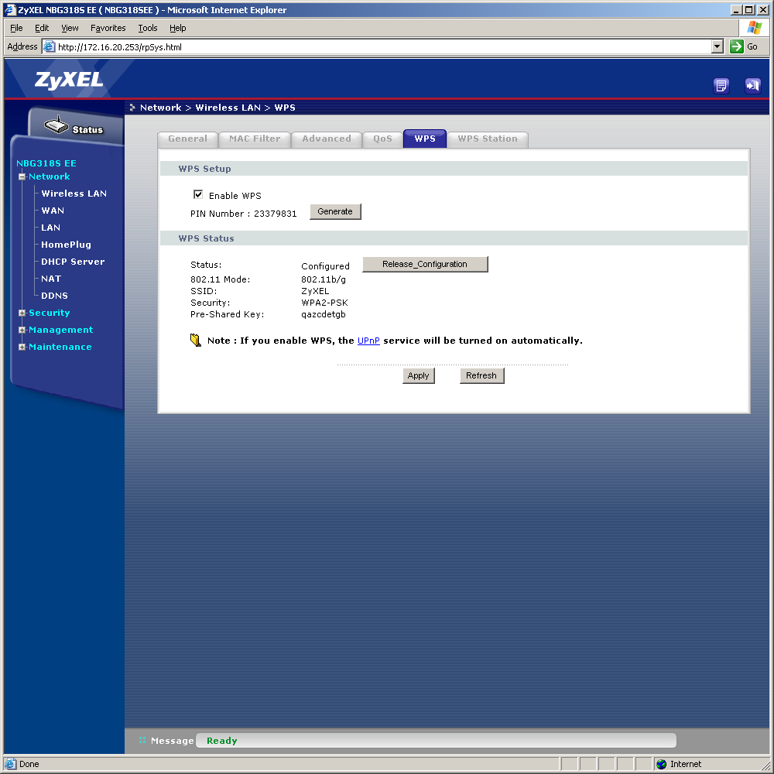This screenshot has height=774, width=774.
Task: Collapse the Network tree node
Action: tap(22, 176)
